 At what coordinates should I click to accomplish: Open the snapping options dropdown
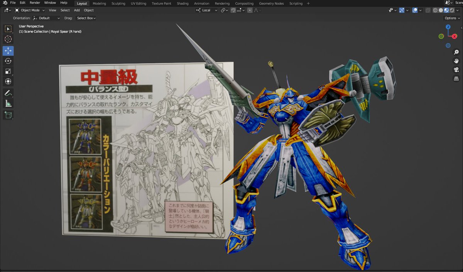(x=240, y=10)
